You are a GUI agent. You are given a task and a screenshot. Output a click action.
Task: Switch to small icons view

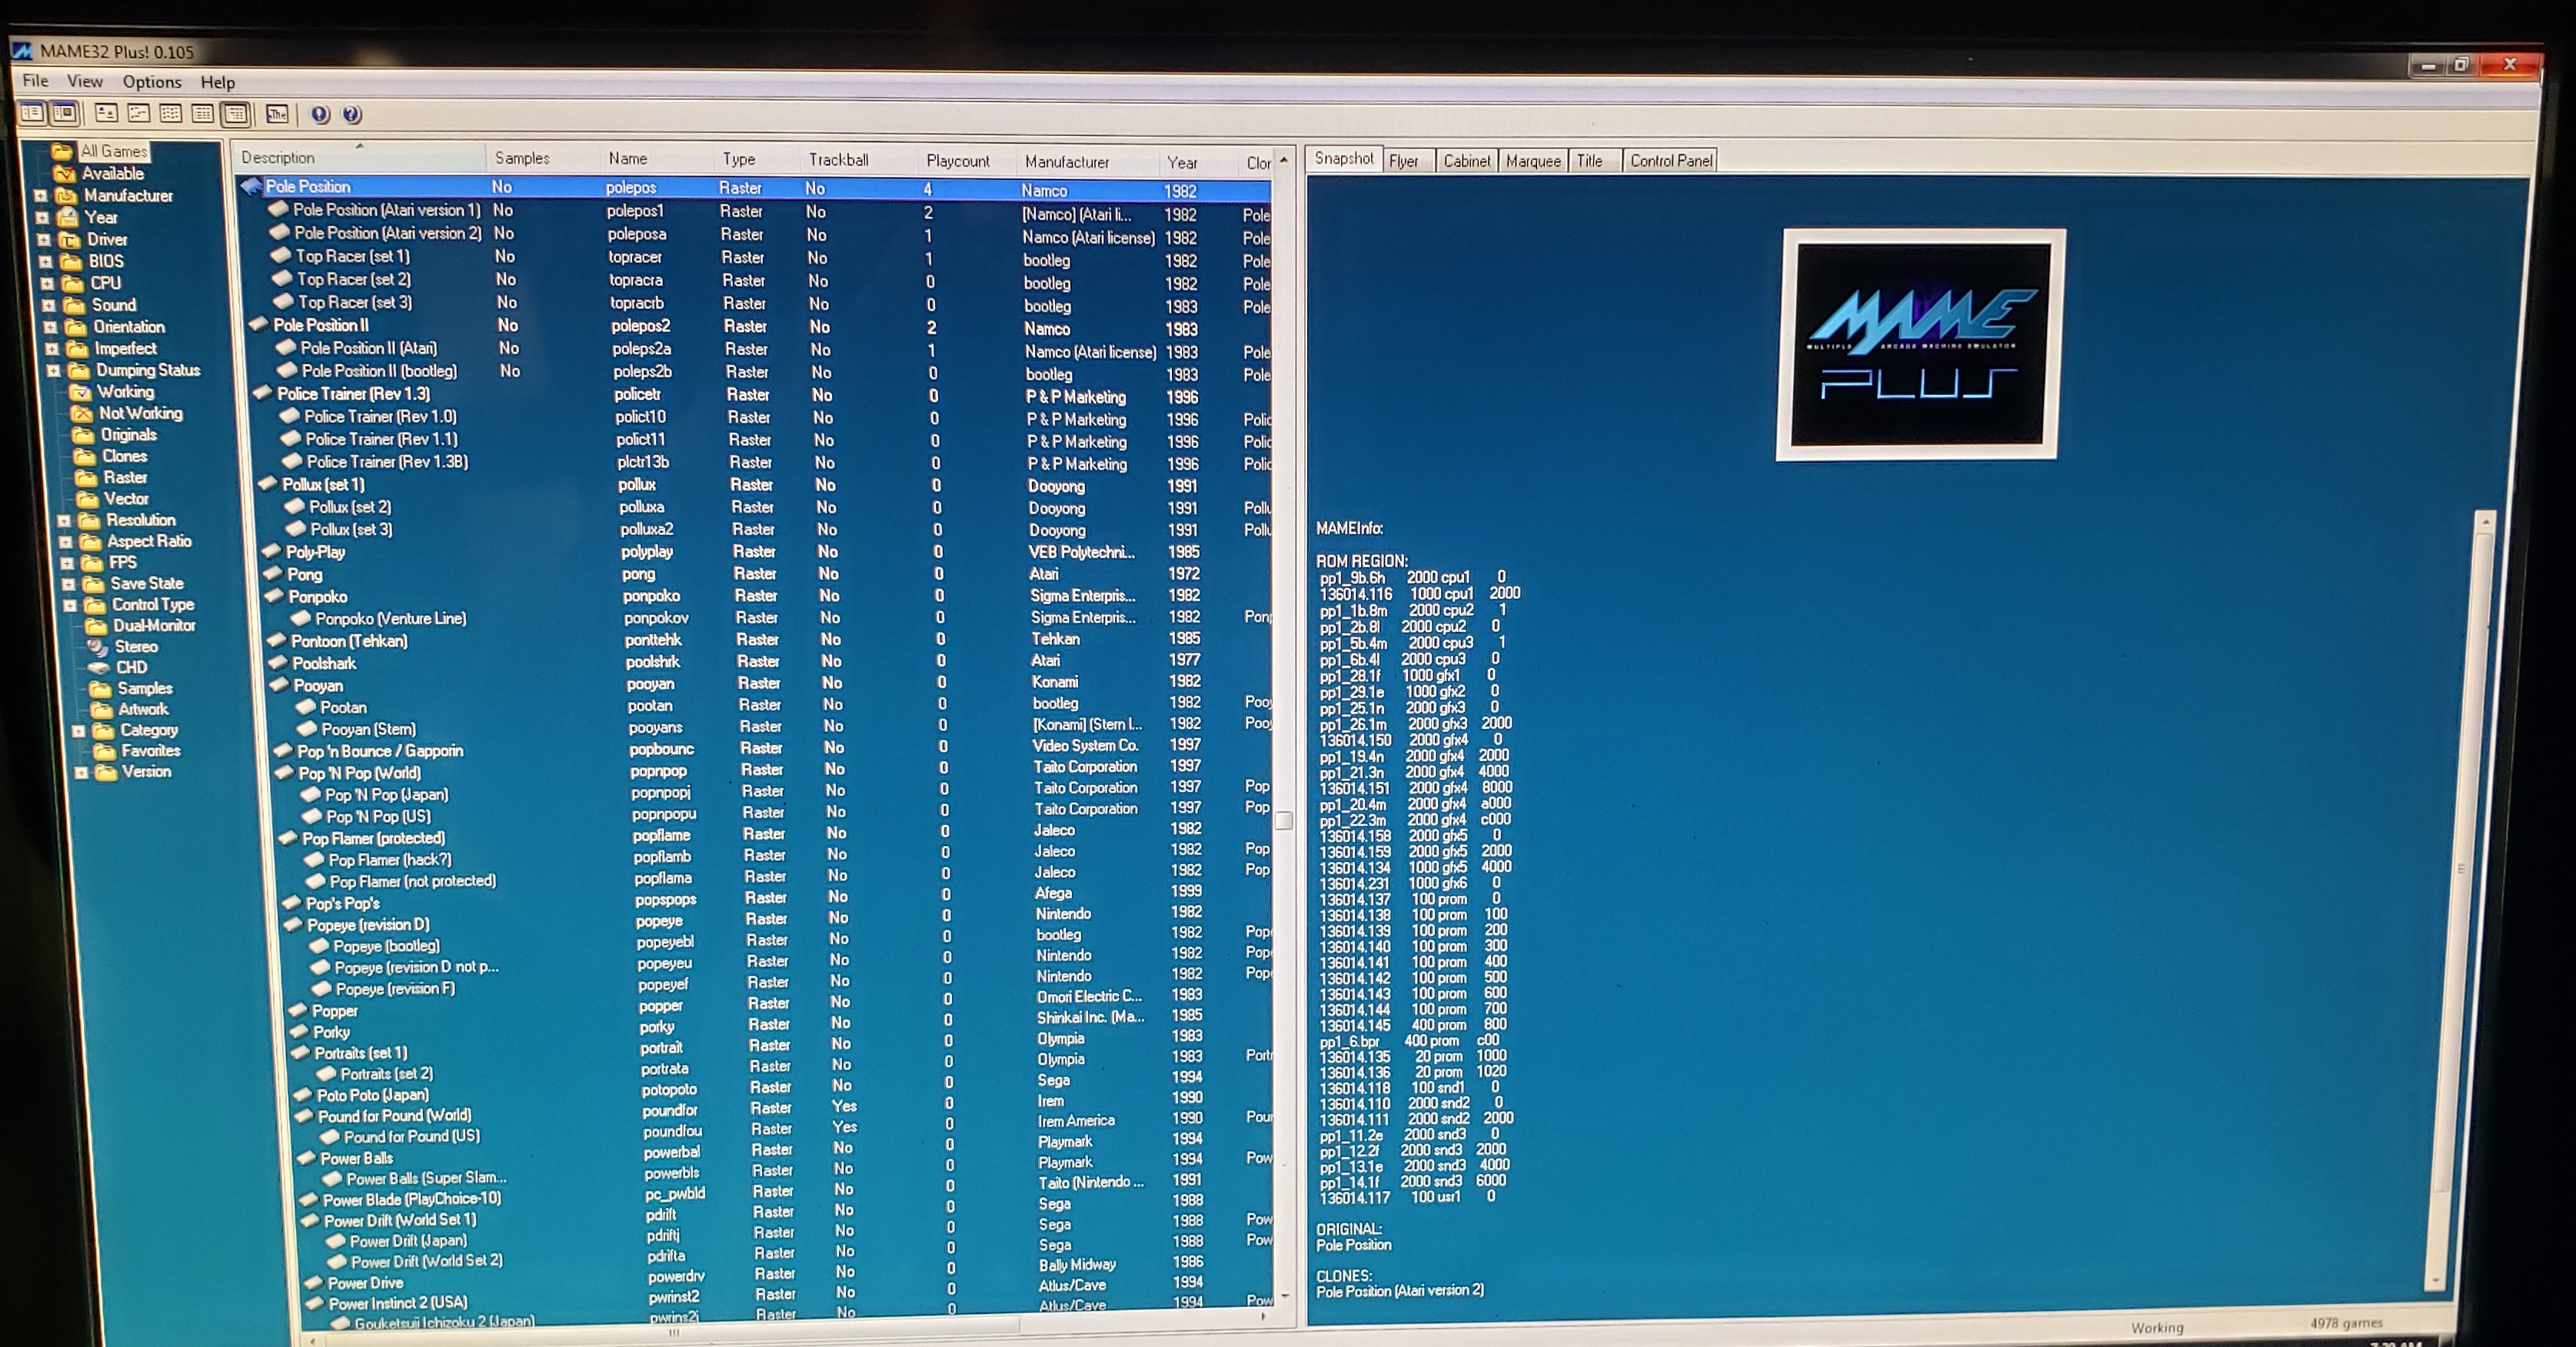coord(139,113)
